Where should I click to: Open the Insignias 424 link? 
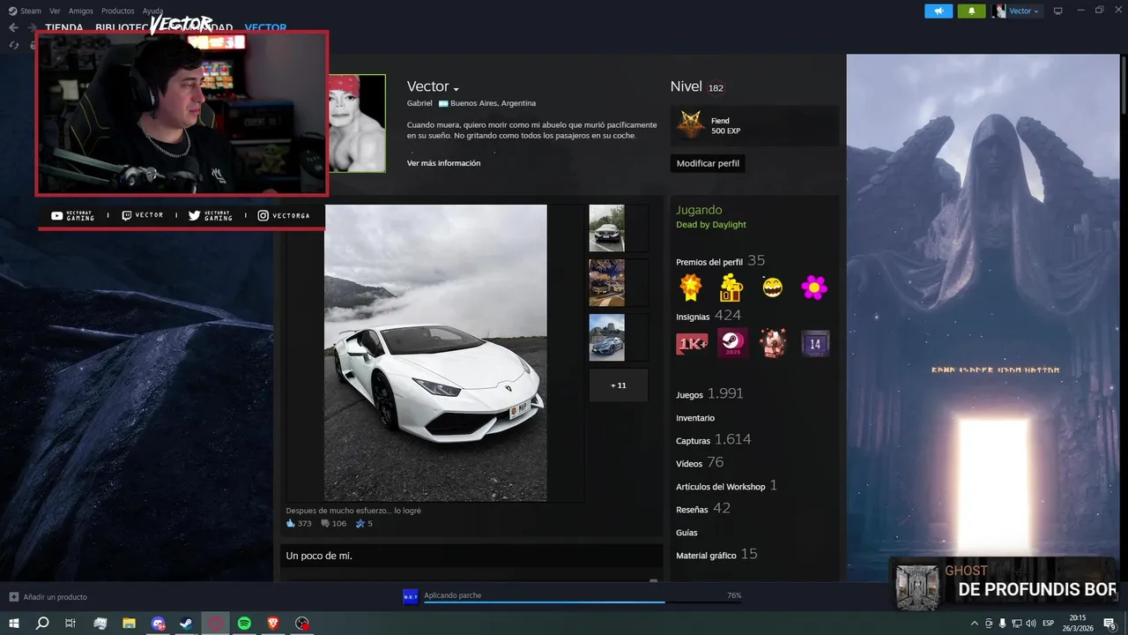click(x=709, y=316)
